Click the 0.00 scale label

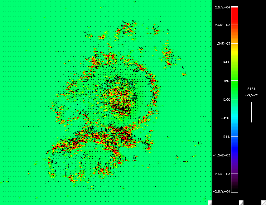point(227,99)
